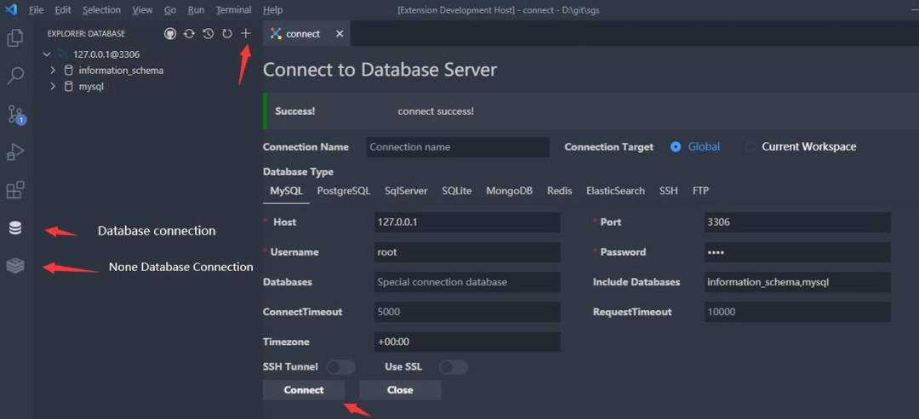Click into the Connection Name field

click(x=459, y=147)
